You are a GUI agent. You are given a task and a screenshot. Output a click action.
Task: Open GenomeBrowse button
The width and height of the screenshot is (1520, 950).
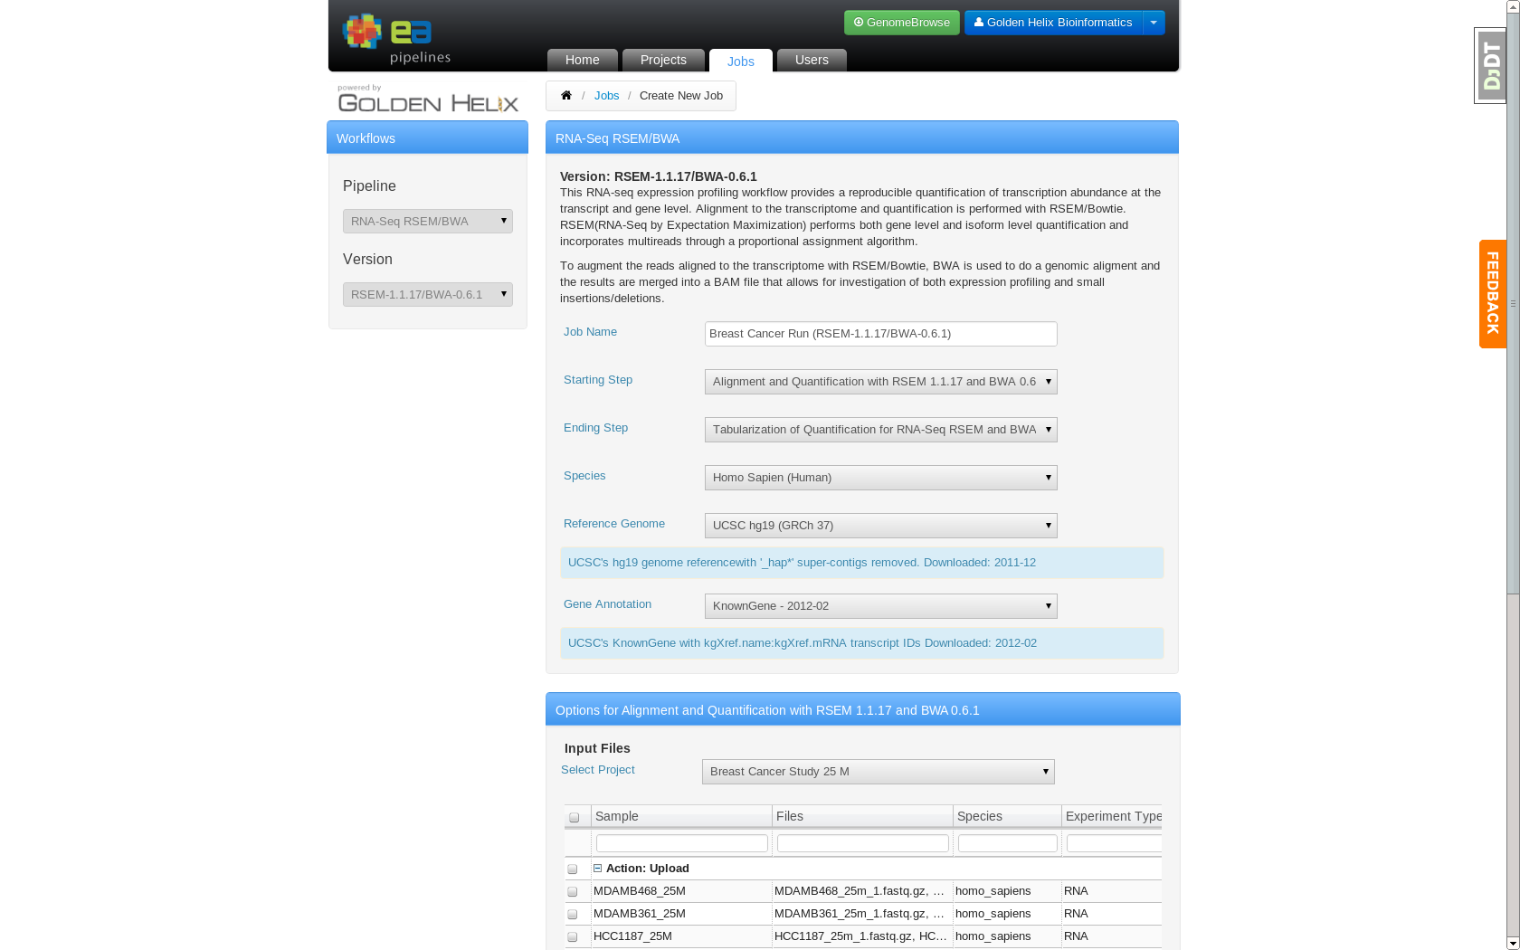[x=902, y=23]
